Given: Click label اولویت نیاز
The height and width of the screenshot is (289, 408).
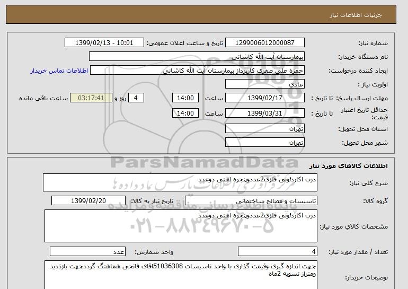Looking at the screenshot, I should point(373,85).
